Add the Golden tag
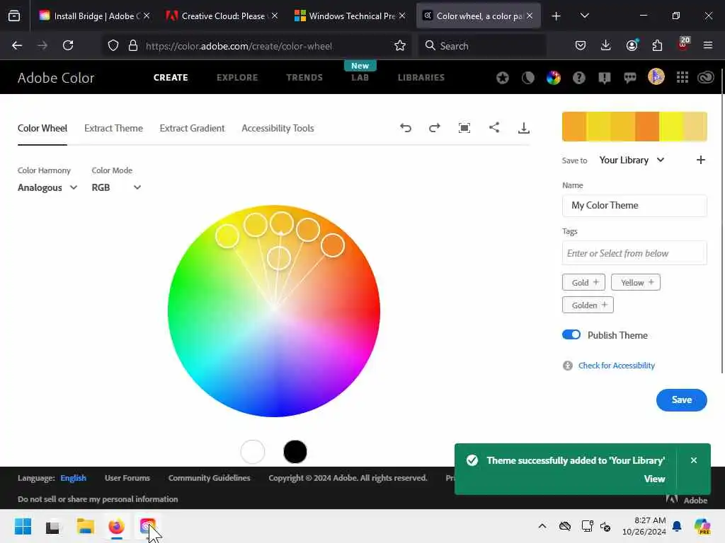This screenshot has width=725, height=543. coord(588,305)
